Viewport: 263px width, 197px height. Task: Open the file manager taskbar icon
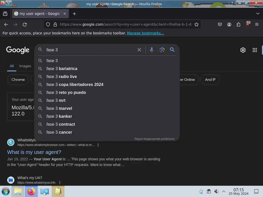pyautogui.click(x=18, y=191)
